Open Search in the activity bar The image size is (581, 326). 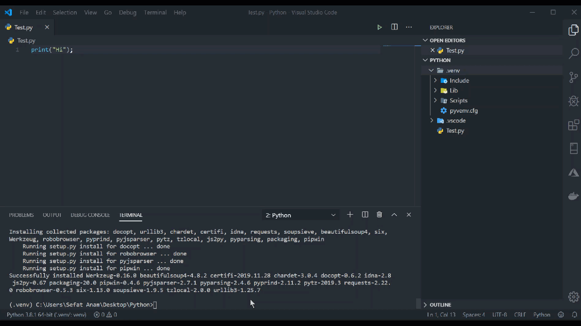[574, 53]
